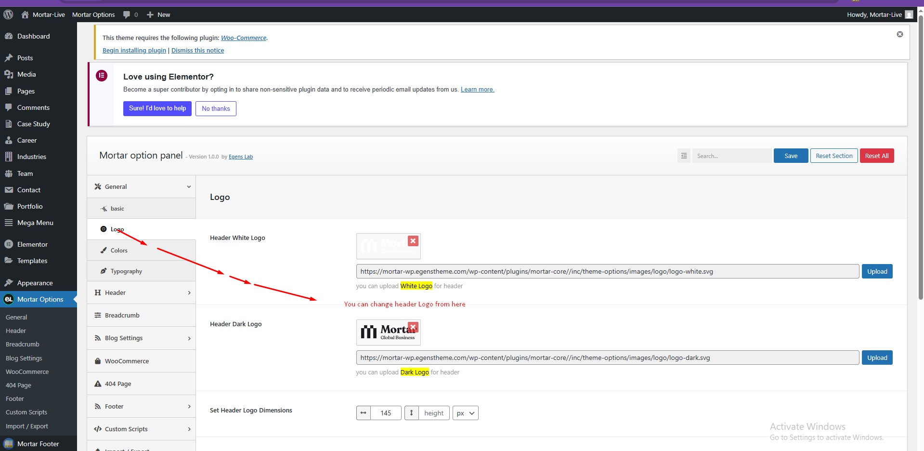Click the Posts pin icon
This screenshot has height=451, width=924.
[9, 58]
